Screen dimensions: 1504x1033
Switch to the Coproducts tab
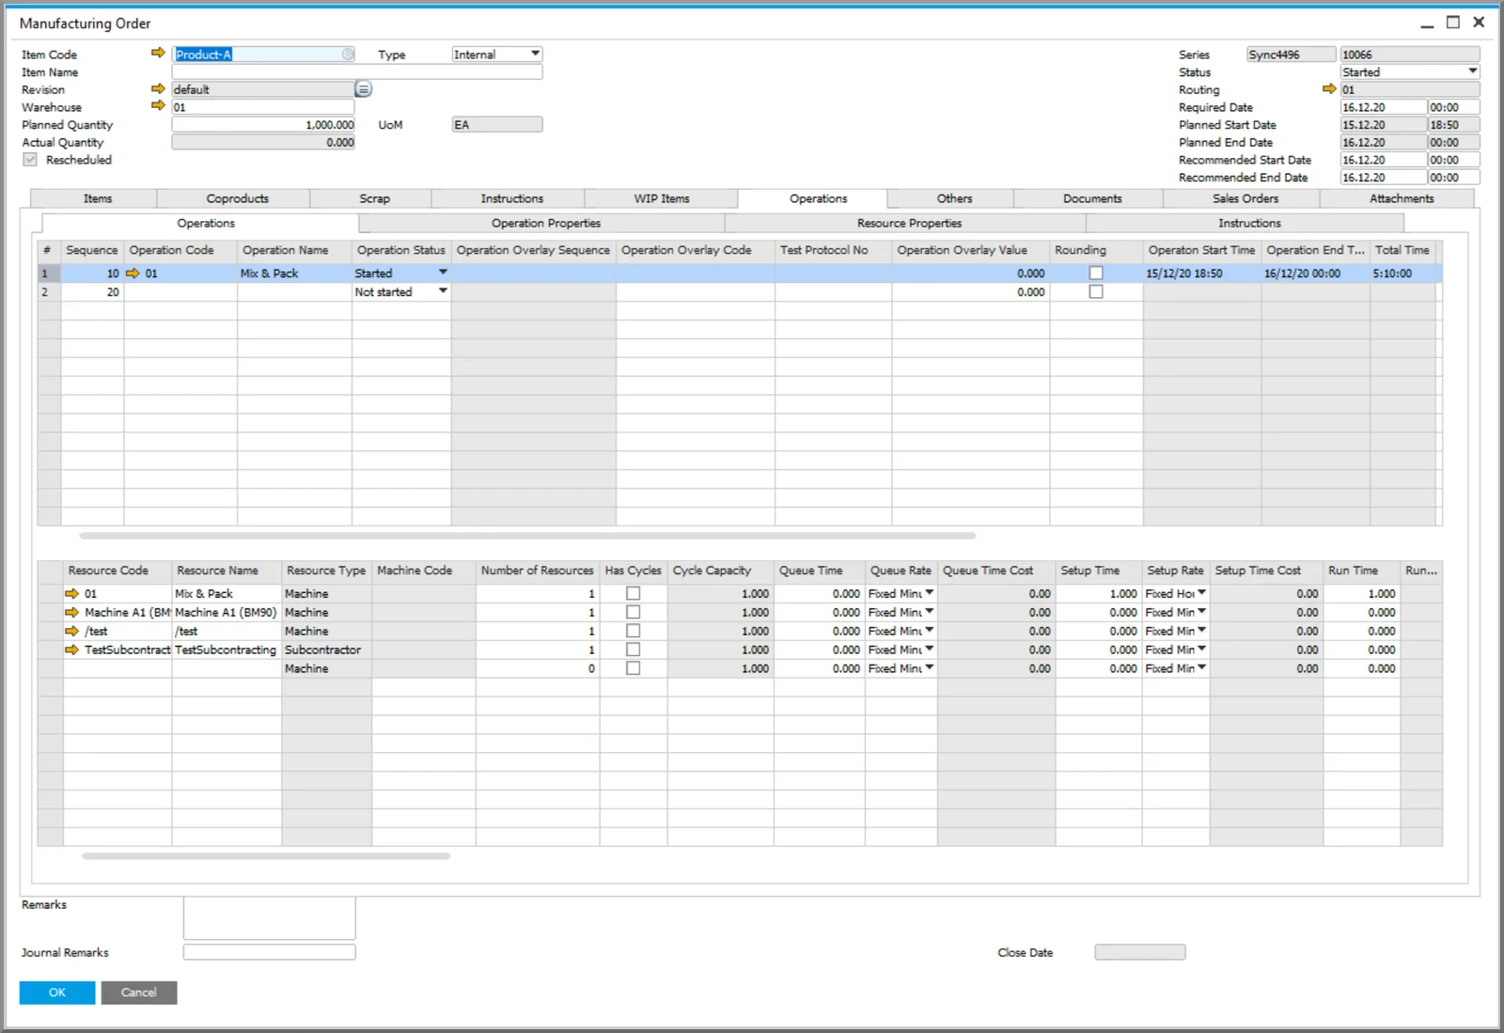tap(237, 198)
